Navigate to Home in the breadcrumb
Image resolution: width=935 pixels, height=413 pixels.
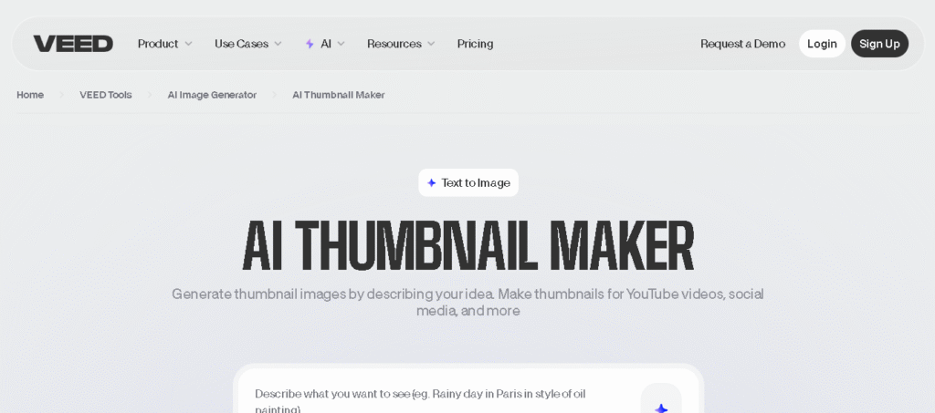(30, 95)
